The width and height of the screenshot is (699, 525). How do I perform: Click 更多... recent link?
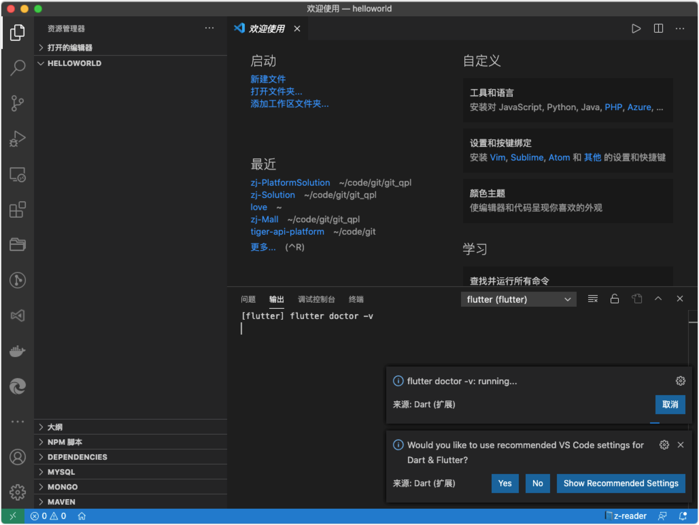coord(263,247)
